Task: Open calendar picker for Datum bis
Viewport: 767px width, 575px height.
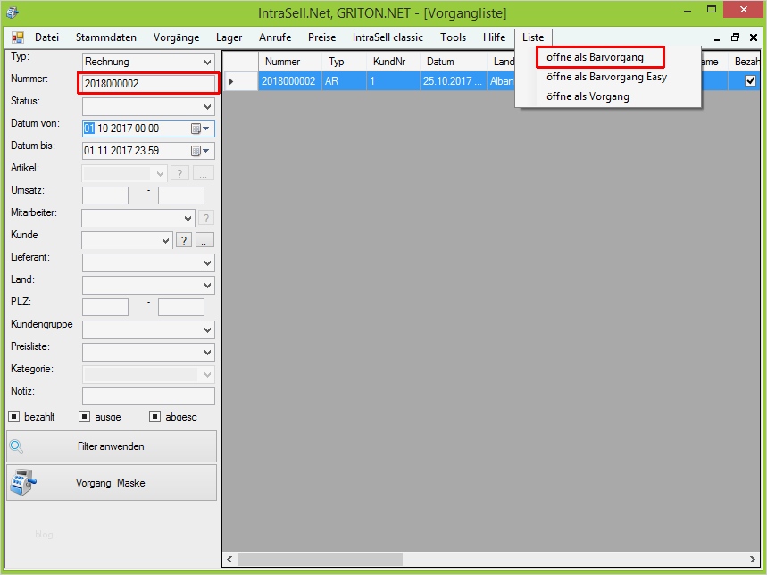Action: click(x=200, y=151)
